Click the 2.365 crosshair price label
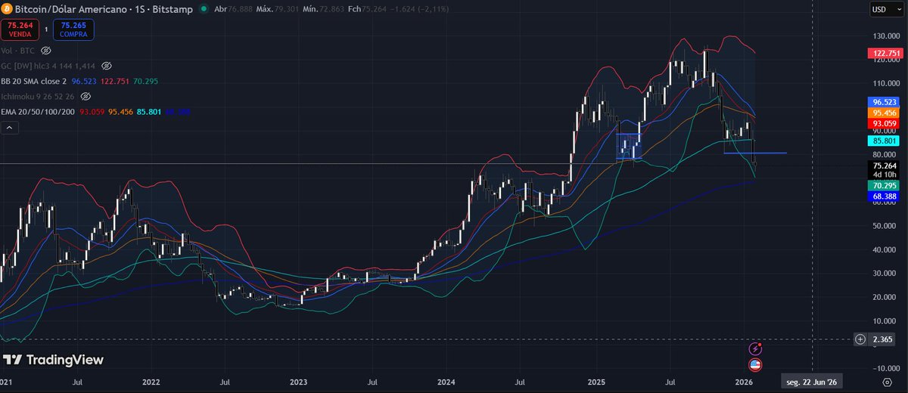Viewport: 908px width, 393px height. coord(883,339)
